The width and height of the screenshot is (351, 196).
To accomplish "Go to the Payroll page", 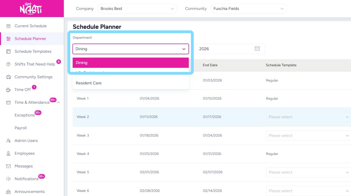I will [21, 128].
